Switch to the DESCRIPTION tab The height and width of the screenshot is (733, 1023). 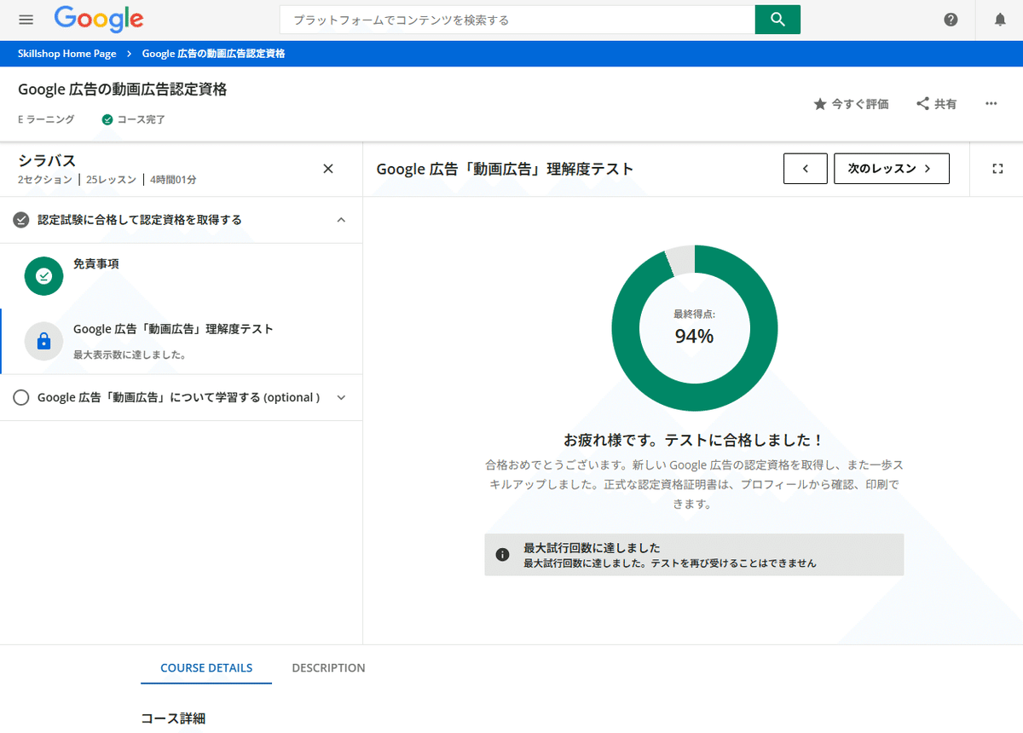pos(328,668)
